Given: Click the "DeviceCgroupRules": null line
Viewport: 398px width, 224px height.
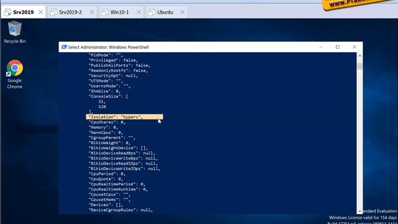Looking at the screenshot, I should click(121, 210).
